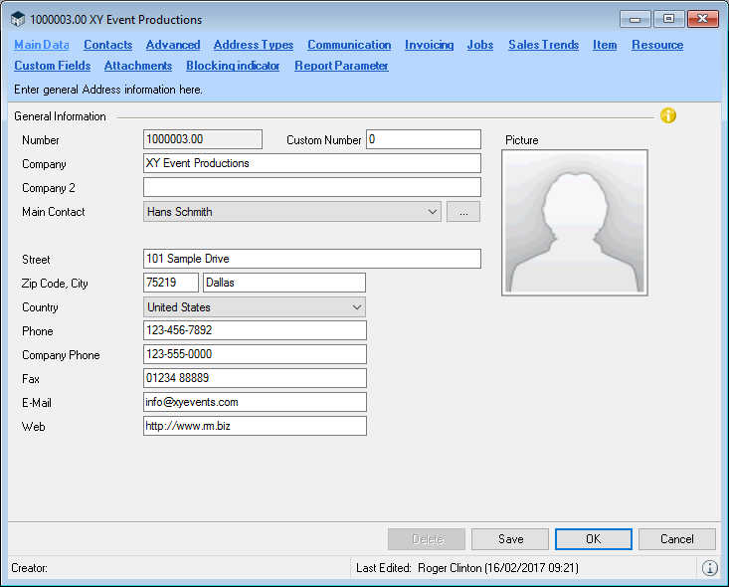Screen dimensions: 729x587
Task: Click the info icon in the status bar
Action: tap(709, 568)
